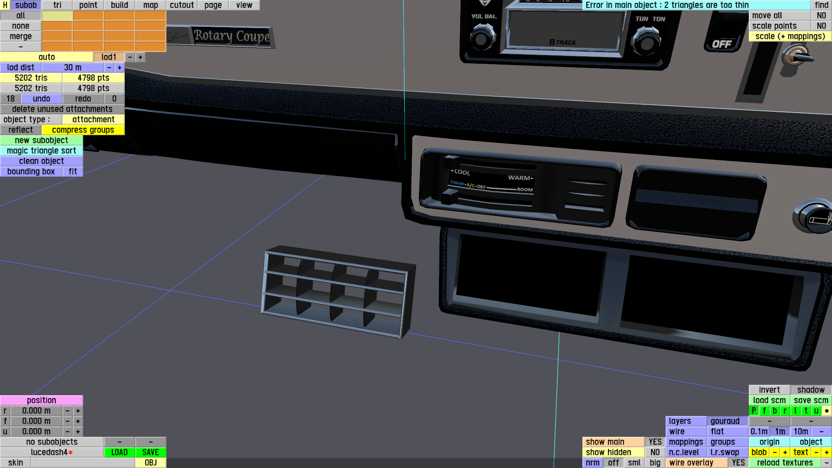Open the cutout tab
832x468 pixels.
click(182, 5)
